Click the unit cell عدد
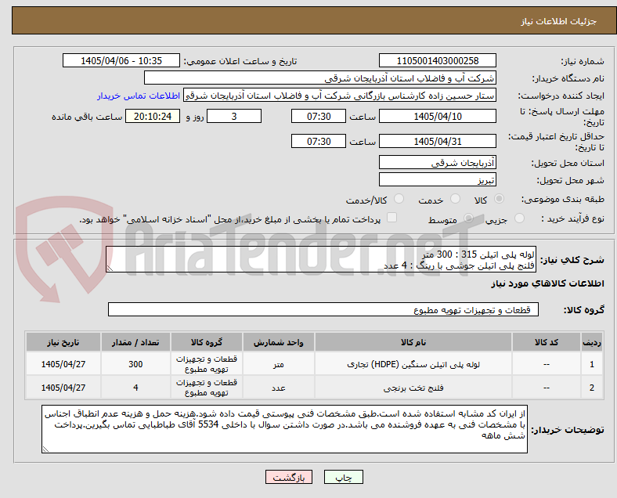This screenshot has width=617, height=498. pos(278,388)
